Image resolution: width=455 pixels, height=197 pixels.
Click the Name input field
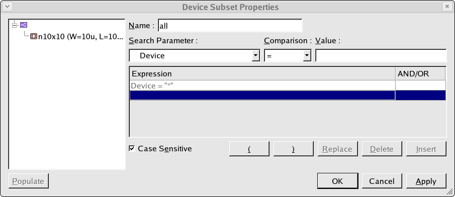click(230, 26)
